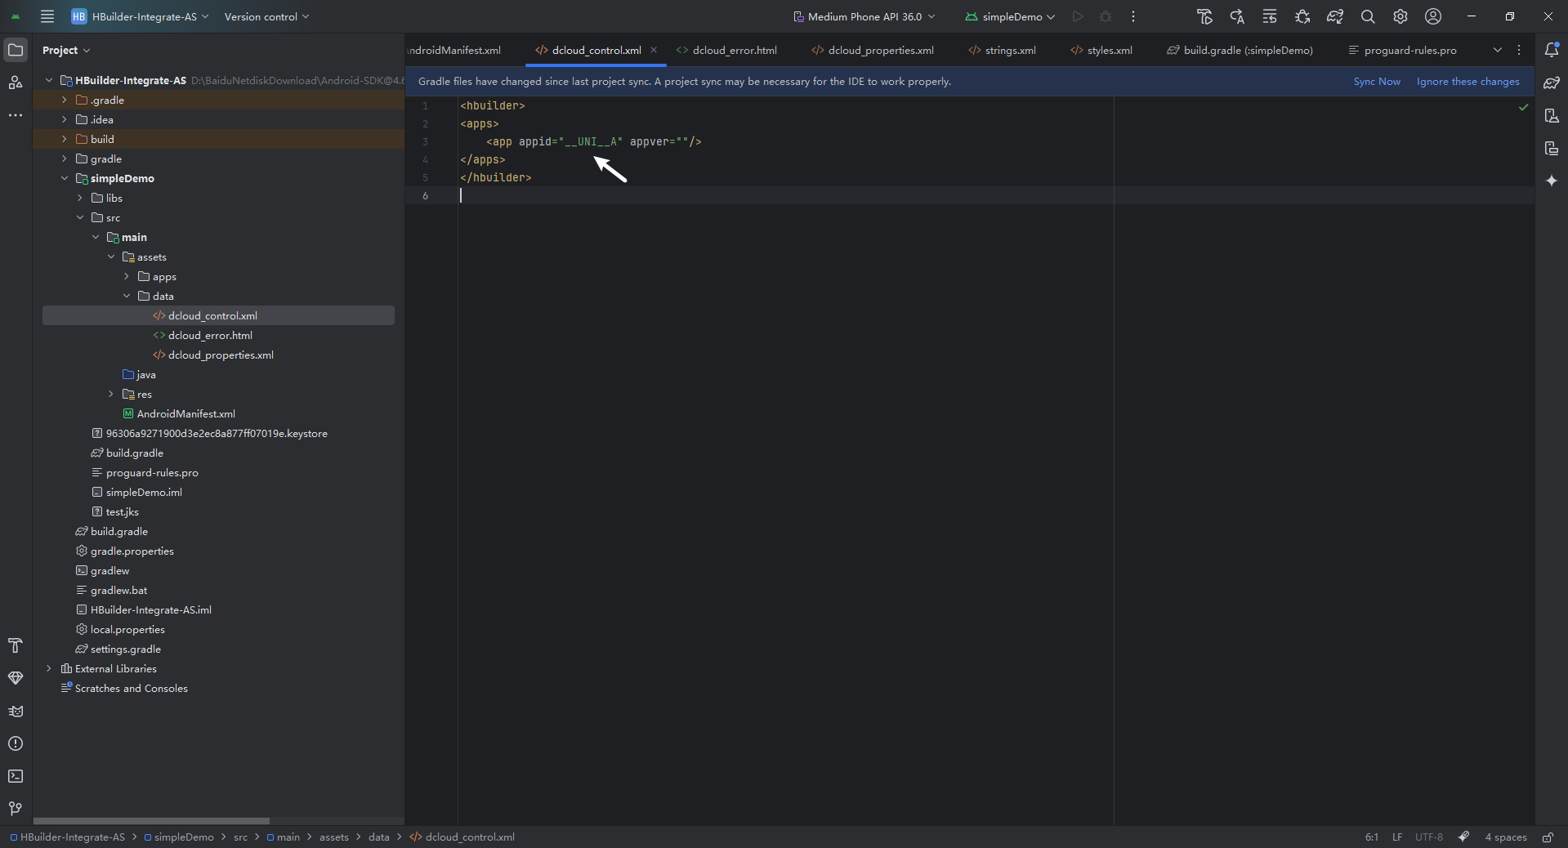Open the simpleDemo run configuration dropdown
1568x848 pixels.
[1010, 16]
